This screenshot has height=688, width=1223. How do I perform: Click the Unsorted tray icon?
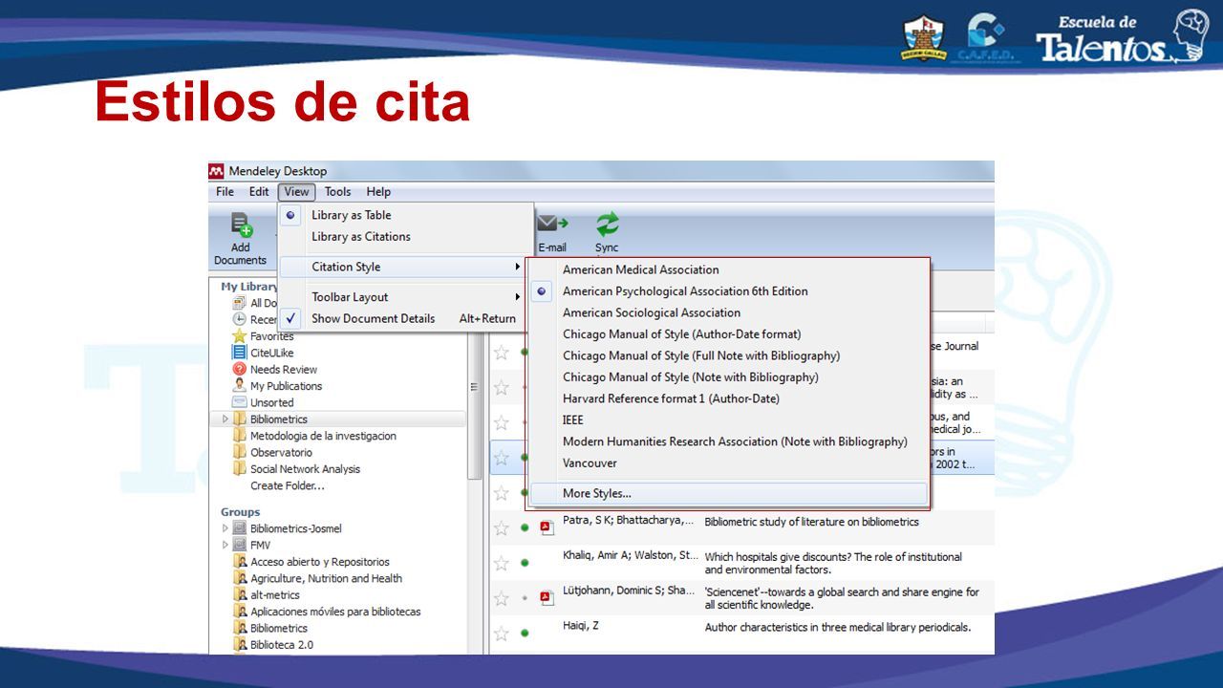[240, 402]
